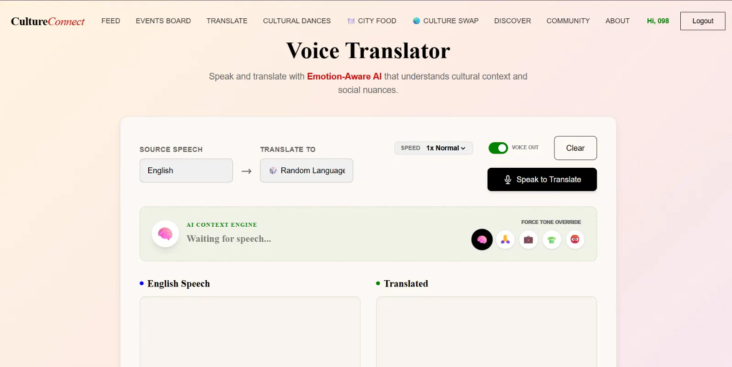Open the Random Language target dropdown
The image size is (732, 367).
point(307,170)
